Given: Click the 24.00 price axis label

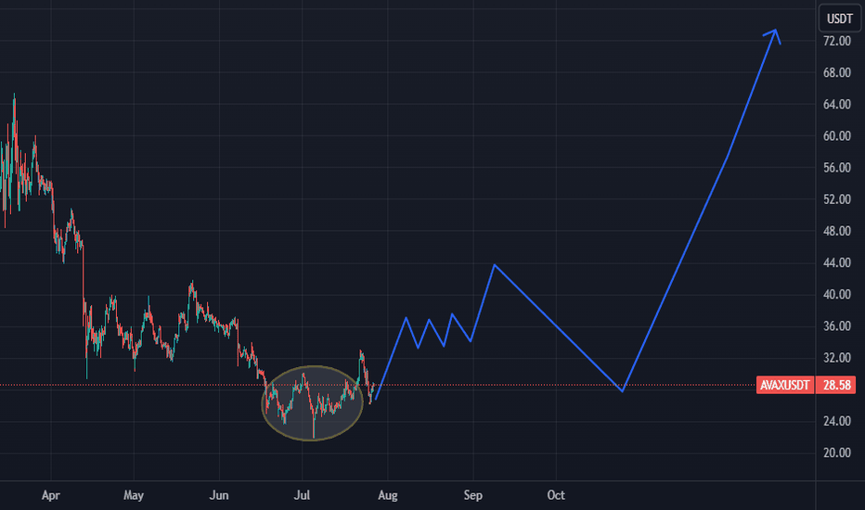Looking at the screenshot, I should point(837,421).
